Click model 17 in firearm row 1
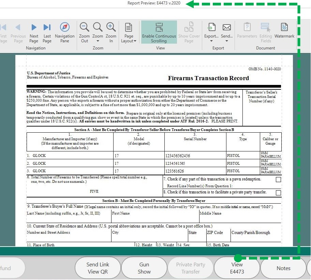Image resolution: width=311 pixels, height=280 pixels. (x=117, y=156)
